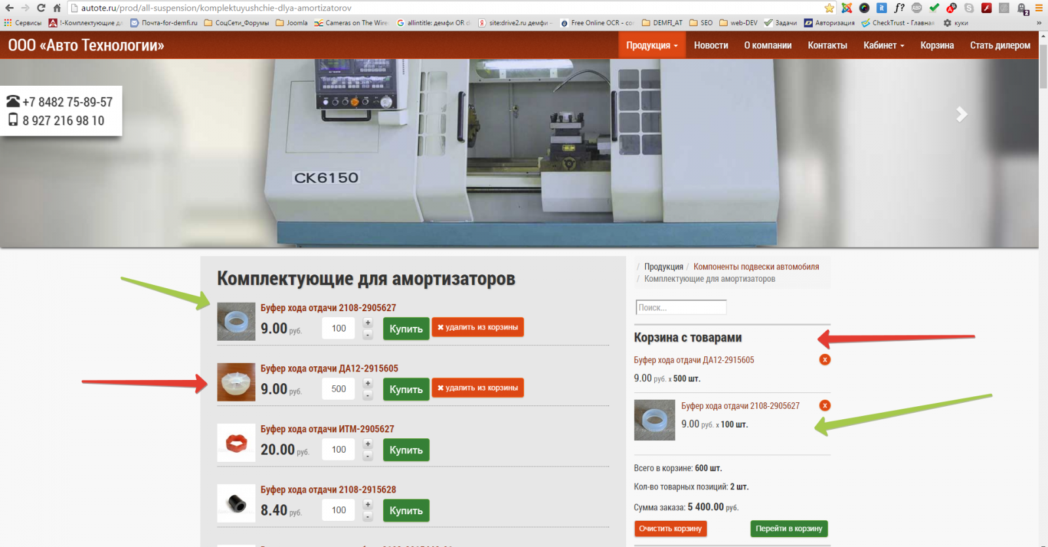Advance banner slider with right arrow
The image size is (1048, 547).
click(x=961, y=115)
